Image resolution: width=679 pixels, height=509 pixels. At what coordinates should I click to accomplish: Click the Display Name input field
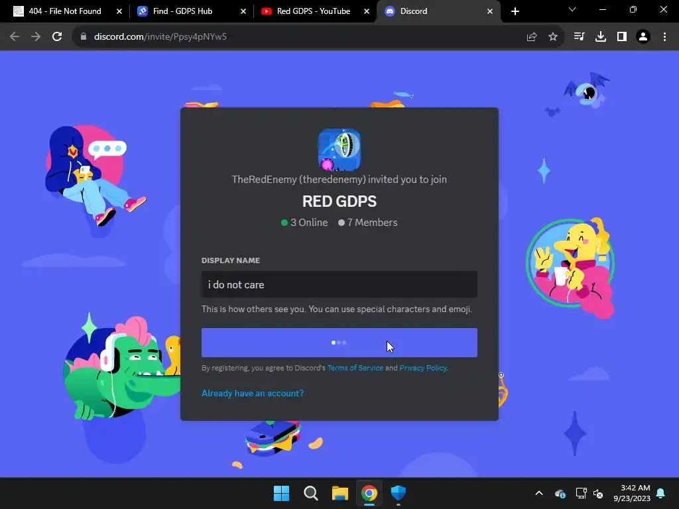tap(339, 284)
